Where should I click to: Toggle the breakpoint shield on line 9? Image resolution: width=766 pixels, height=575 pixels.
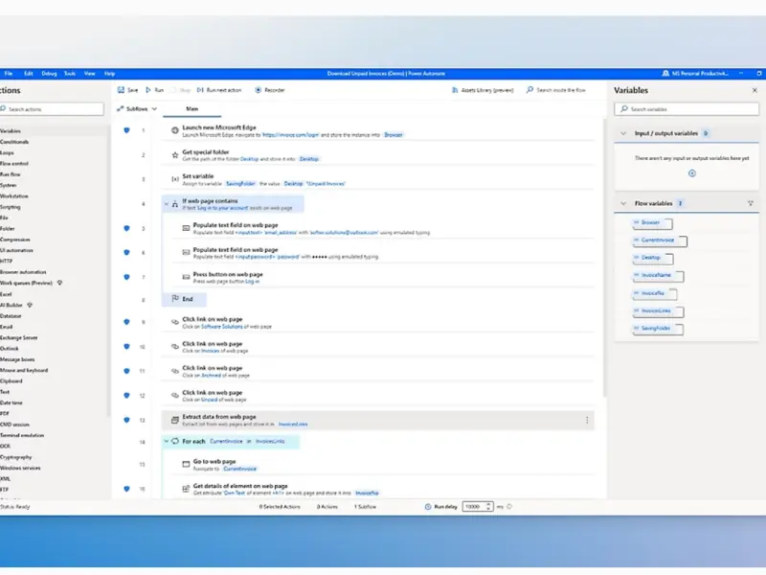coord(126,322)
